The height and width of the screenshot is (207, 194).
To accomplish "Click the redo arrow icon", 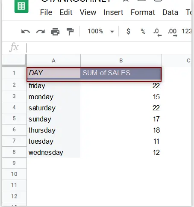I will tap(41, 31).
